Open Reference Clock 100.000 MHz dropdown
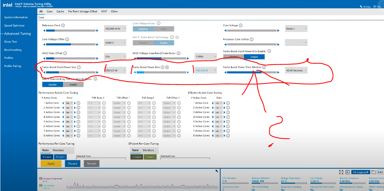The height and width of the screenshot is (191, 384). point(115,29)
